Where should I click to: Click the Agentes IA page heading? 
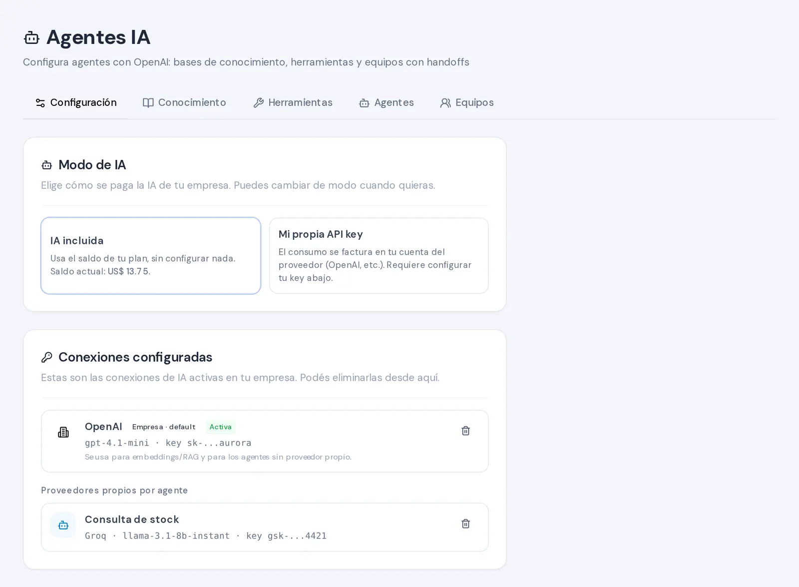98,37
